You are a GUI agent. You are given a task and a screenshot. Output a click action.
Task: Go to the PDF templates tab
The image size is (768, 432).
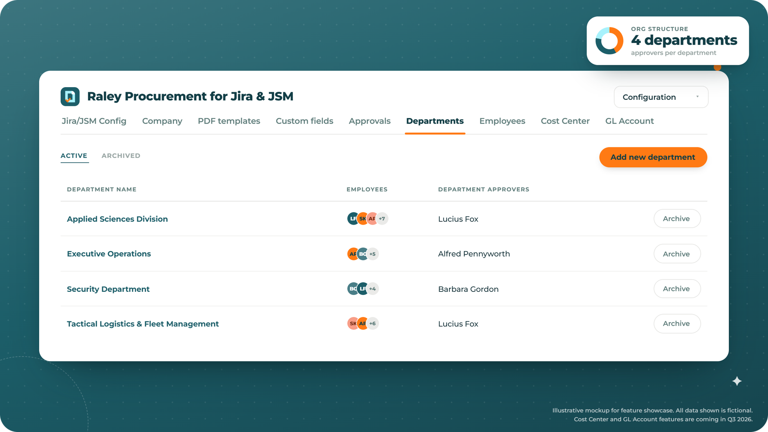coord(229,121)
